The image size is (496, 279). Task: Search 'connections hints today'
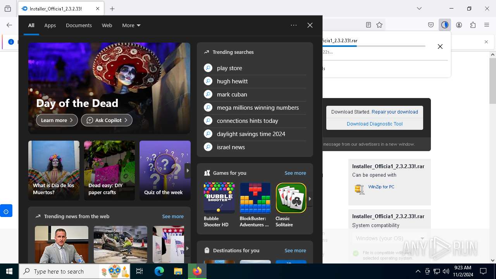(x=255, y=121)
